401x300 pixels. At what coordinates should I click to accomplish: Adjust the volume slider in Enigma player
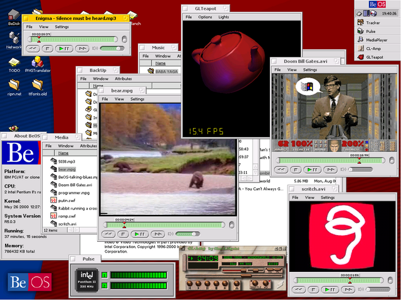click(x=112, y=49)
